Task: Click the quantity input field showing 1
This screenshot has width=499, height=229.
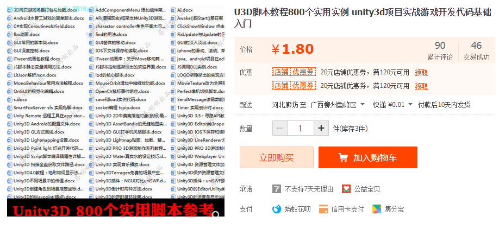Action: pyautogui.click(x=301, y=128)
